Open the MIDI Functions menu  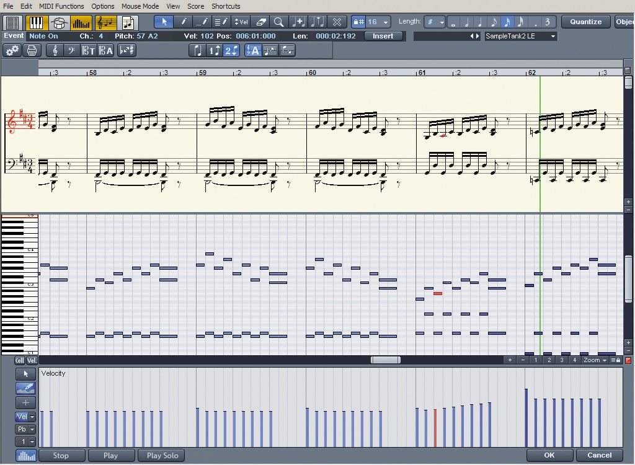61,6
